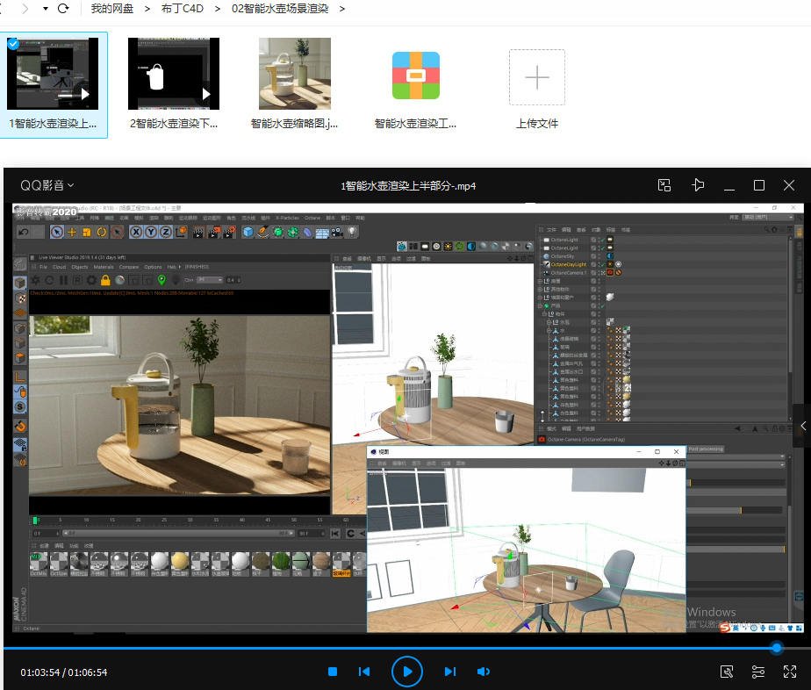
Task: Skip to the next video
Action: point(449,672)
